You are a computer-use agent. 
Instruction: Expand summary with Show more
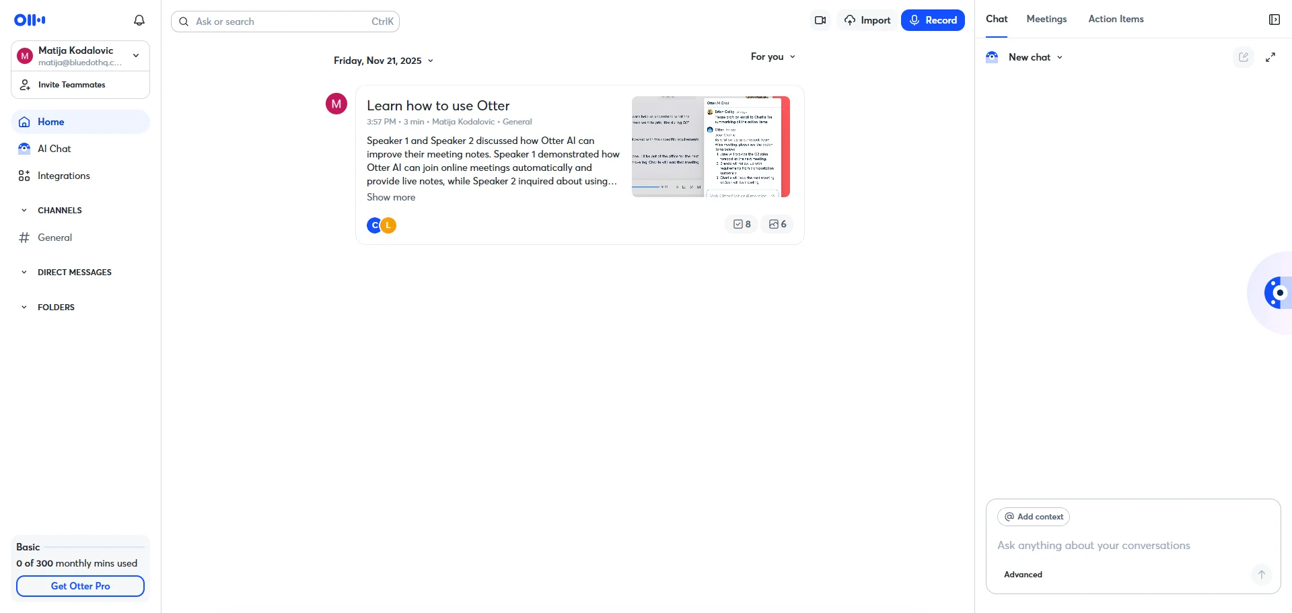pyautogui.click(x=391, y=197)
